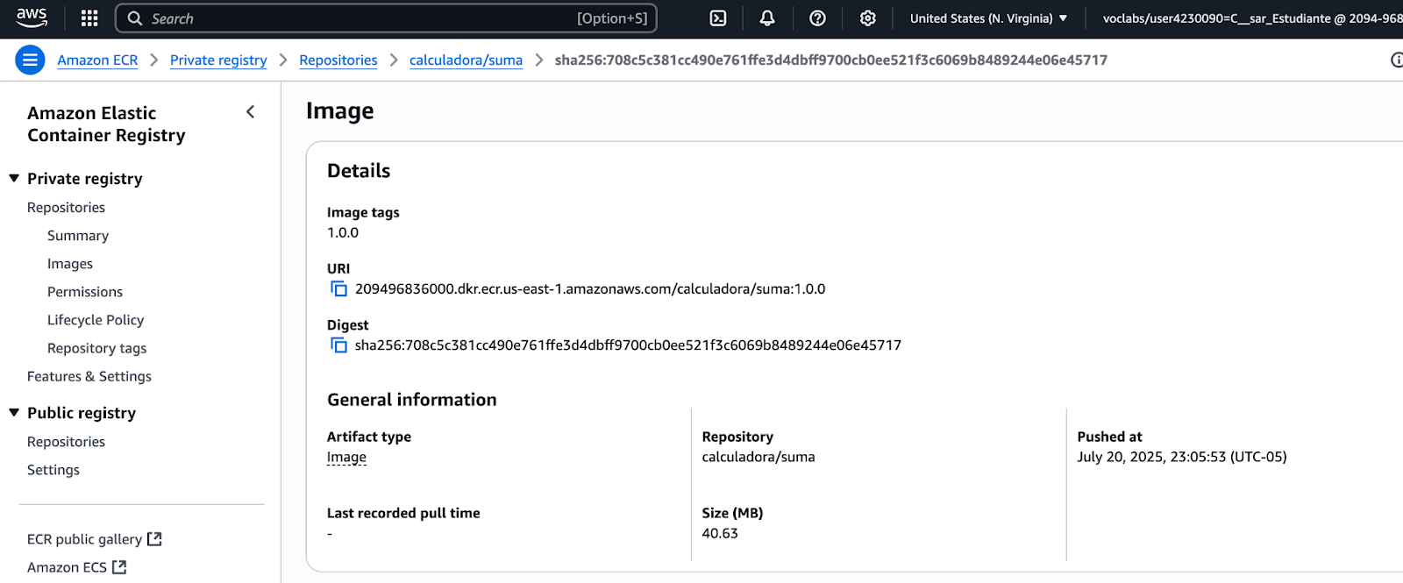Open the info panel icon on the right edge
The width and height of the screenshot is (1403, 583).
1397,60
